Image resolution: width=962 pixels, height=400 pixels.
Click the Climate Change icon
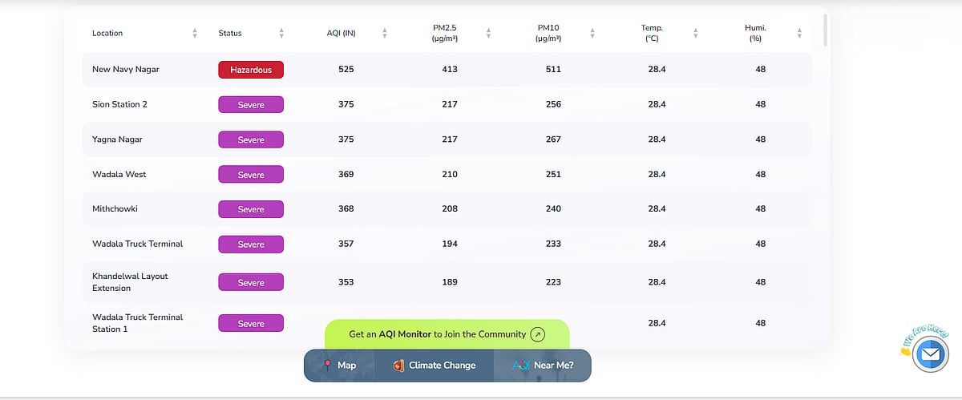coord(398,365)
